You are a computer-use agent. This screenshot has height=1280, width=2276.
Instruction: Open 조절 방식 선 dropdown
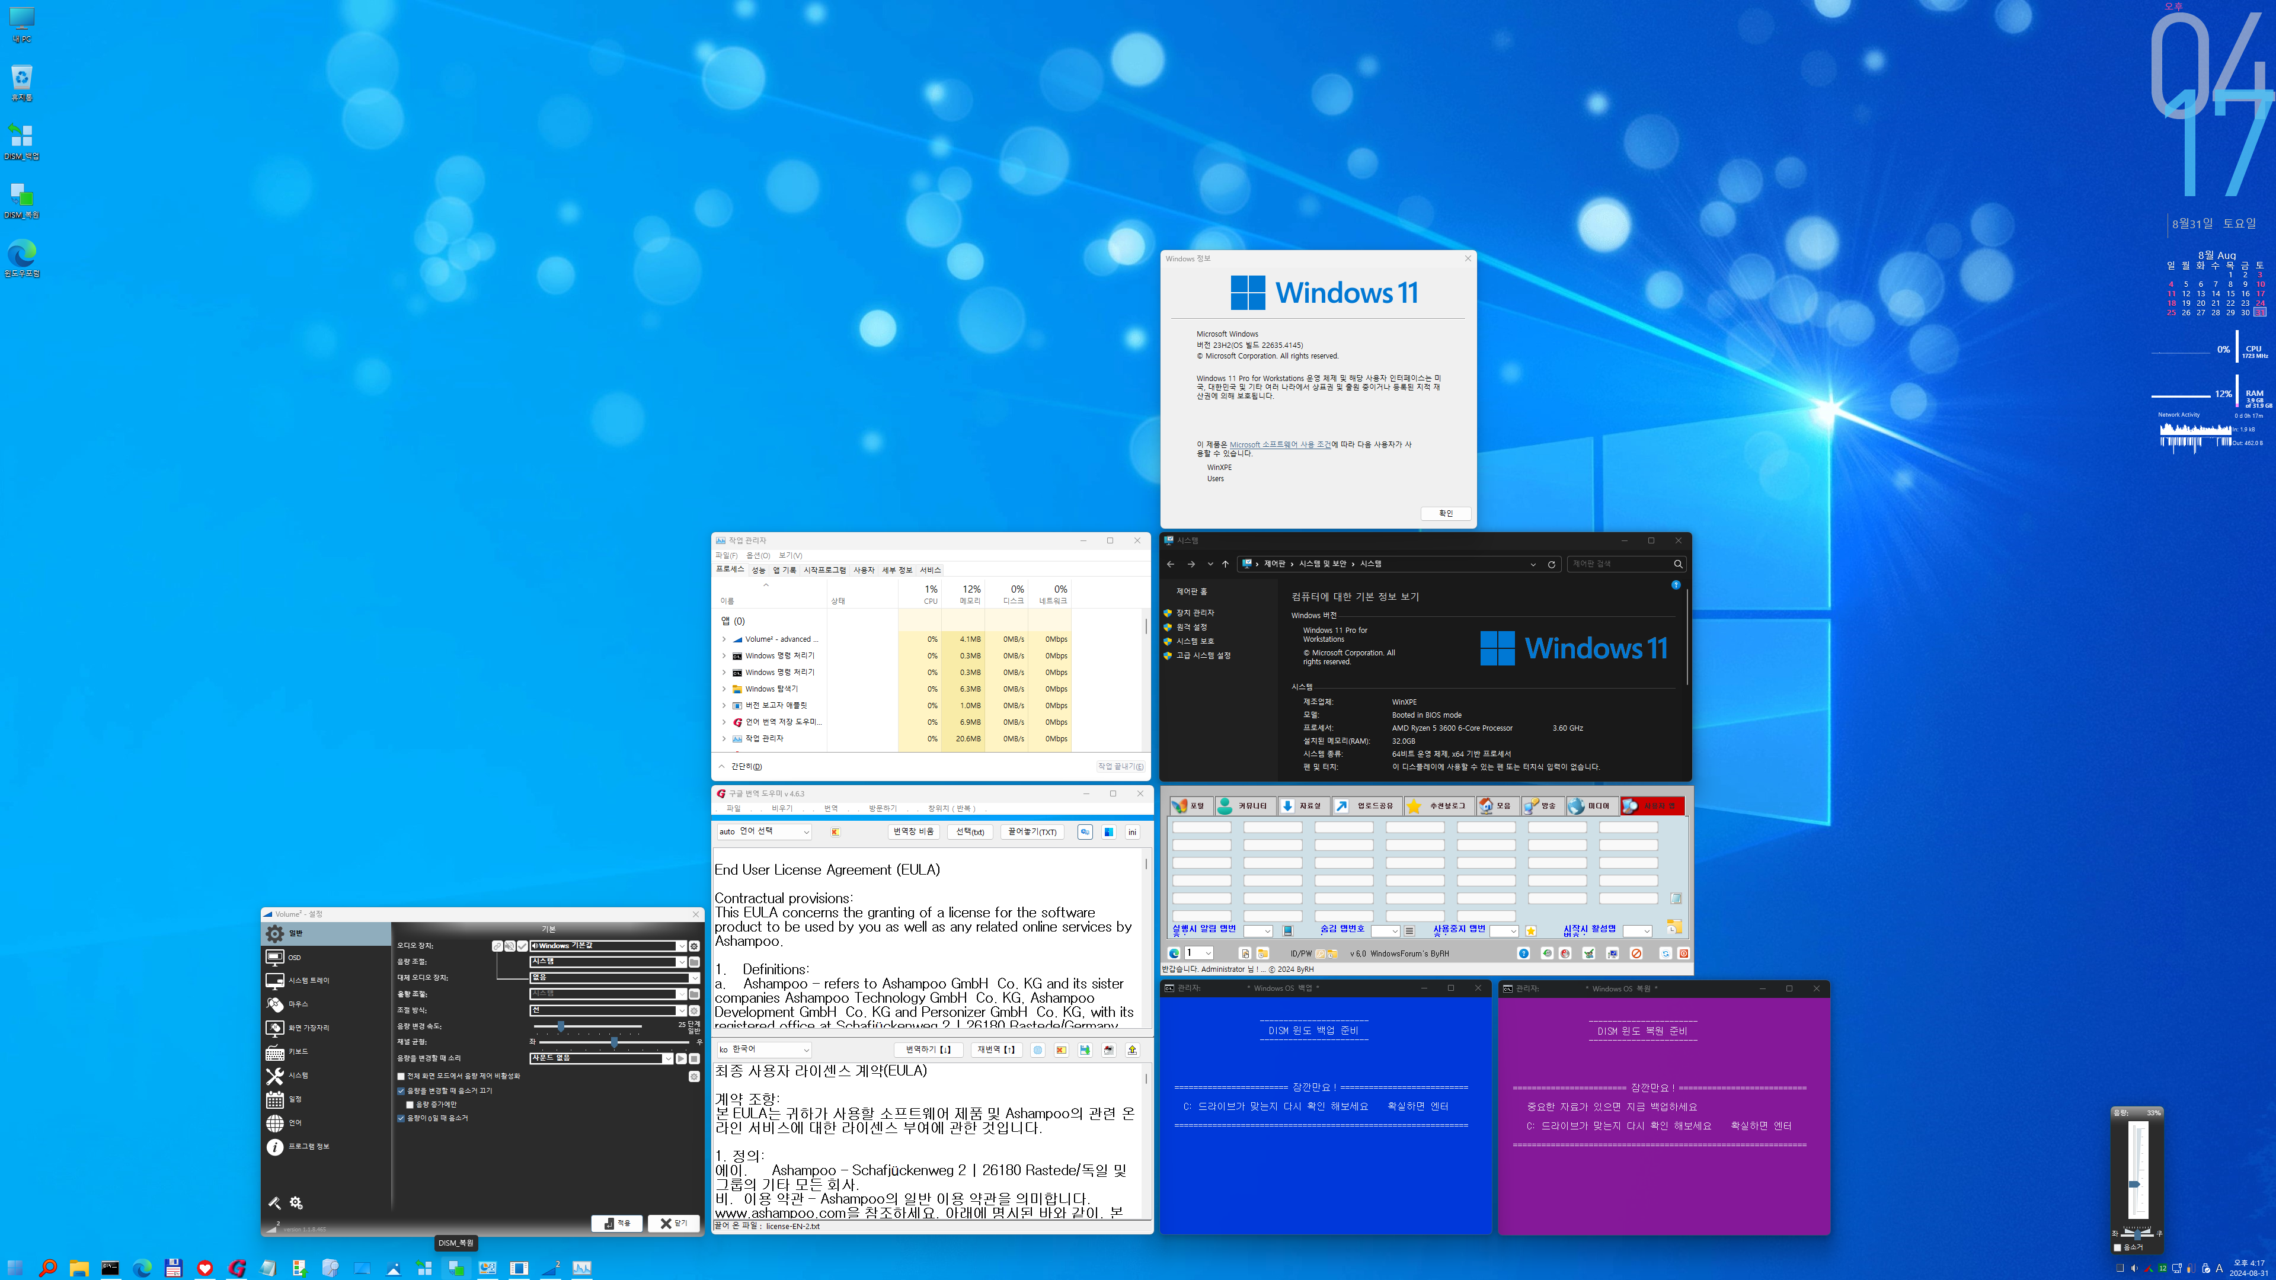608,1010
